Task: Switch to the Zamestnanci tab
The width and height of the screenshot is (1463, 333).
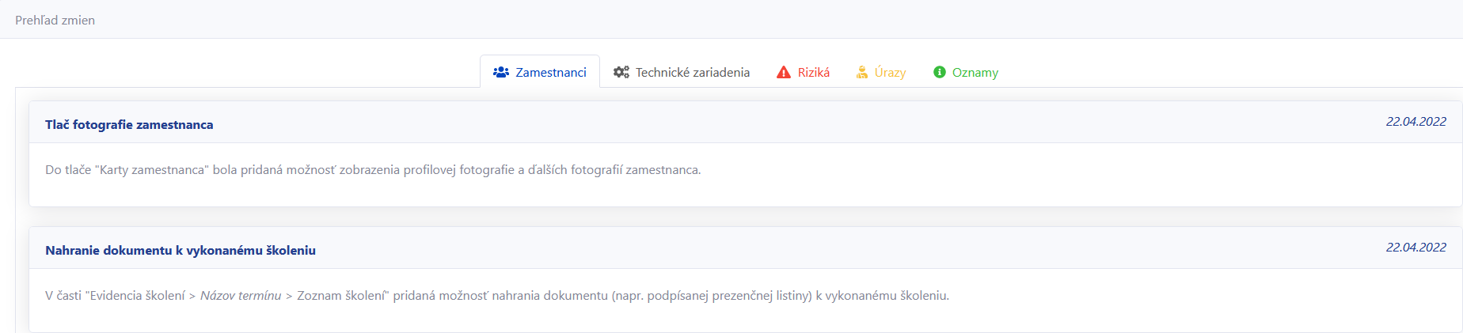Action: pyautogui.click(x=540, y=72)
